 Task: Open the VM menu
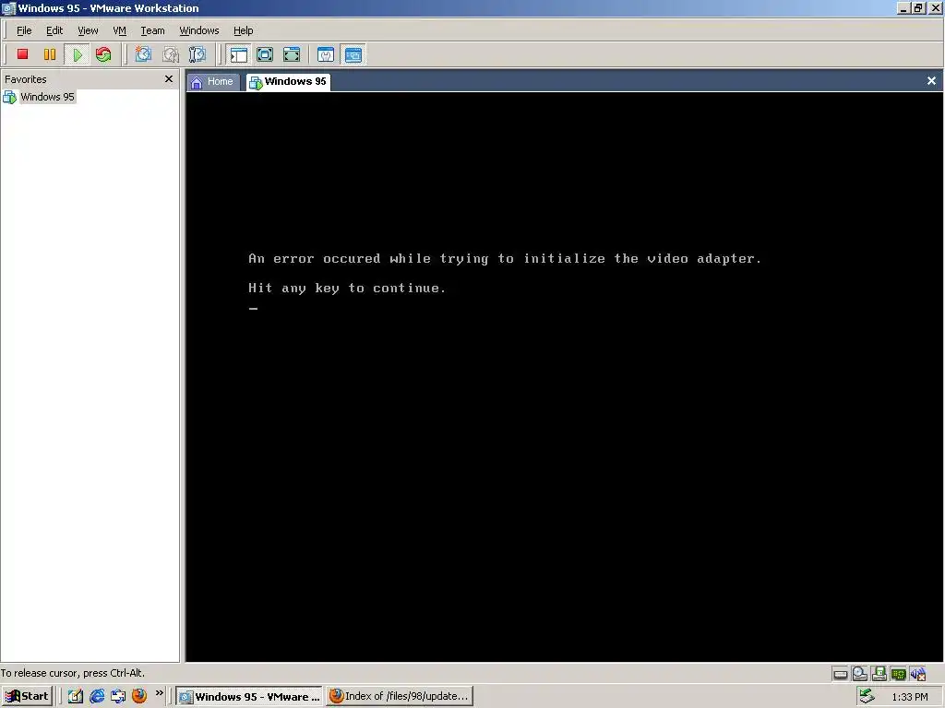119,30
